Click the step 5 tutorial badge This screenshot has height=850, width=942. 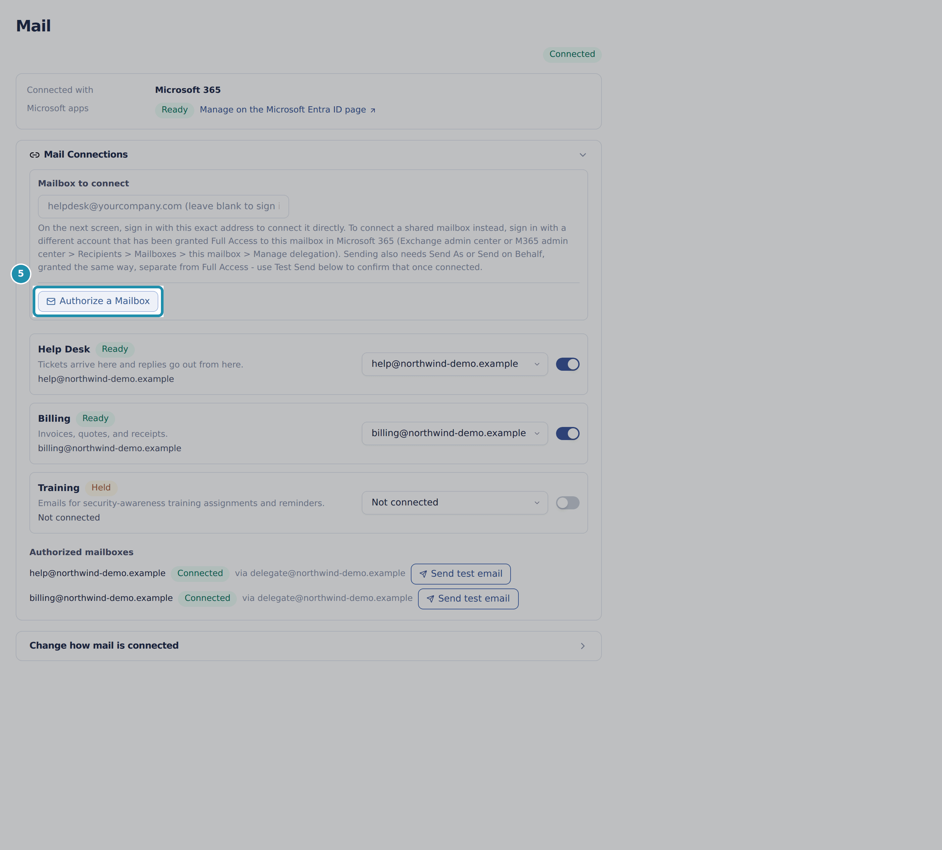pyautogui.click(x=21, y=274)
